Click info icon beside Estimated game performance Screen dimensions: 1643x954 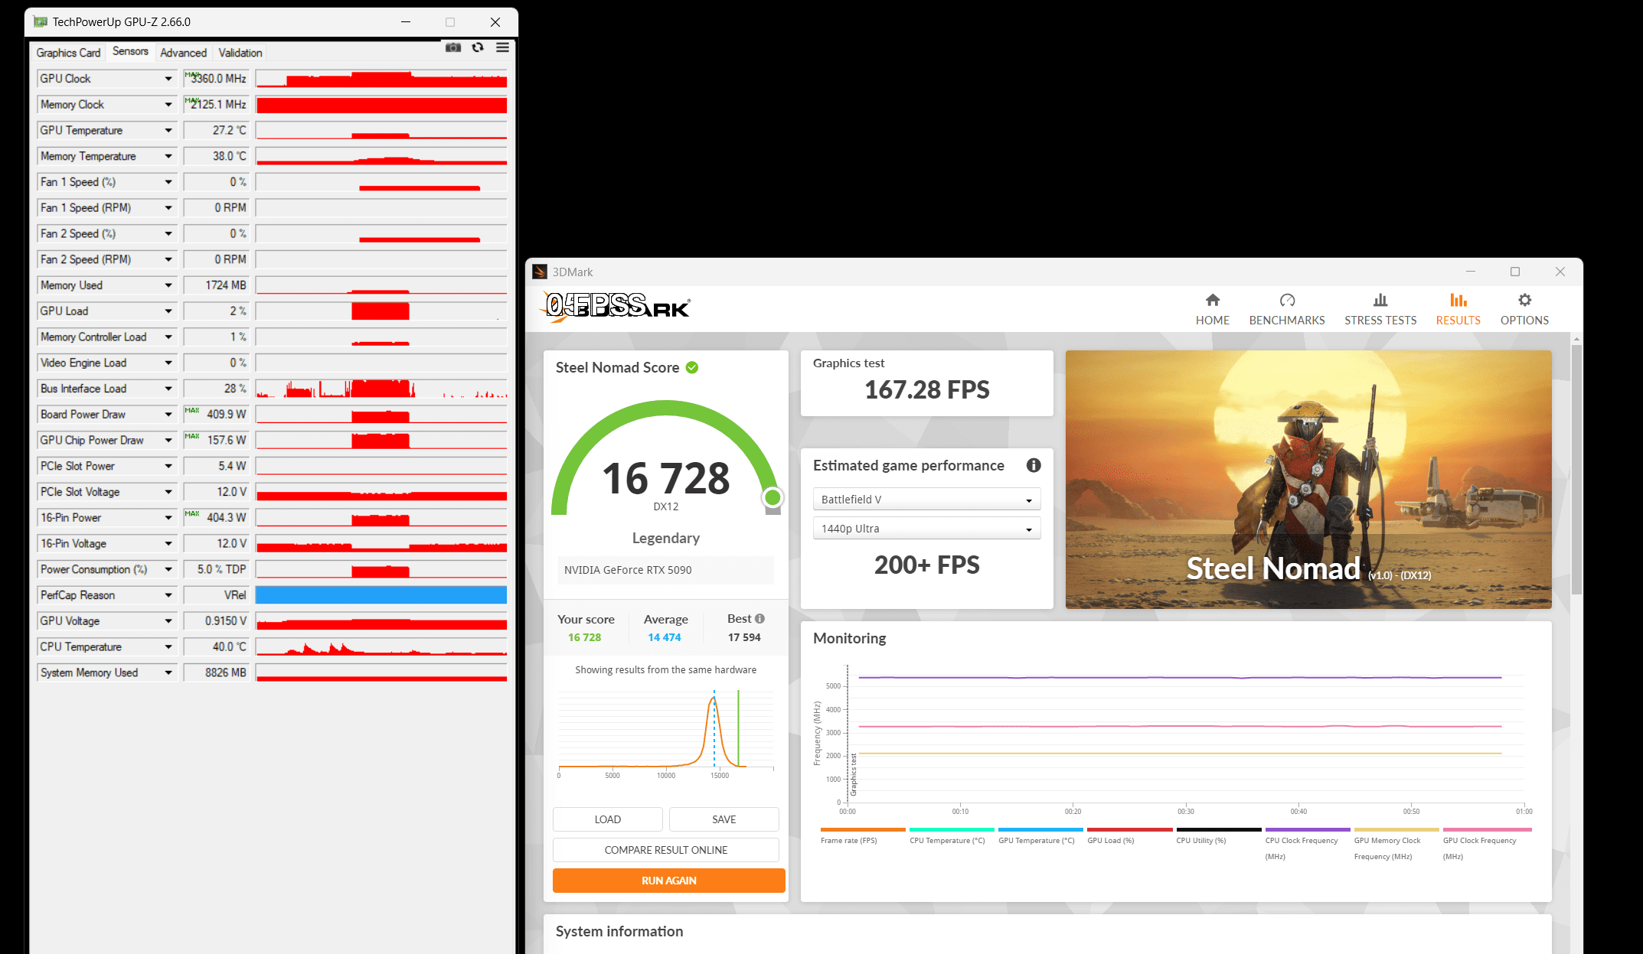[1033, 465]
